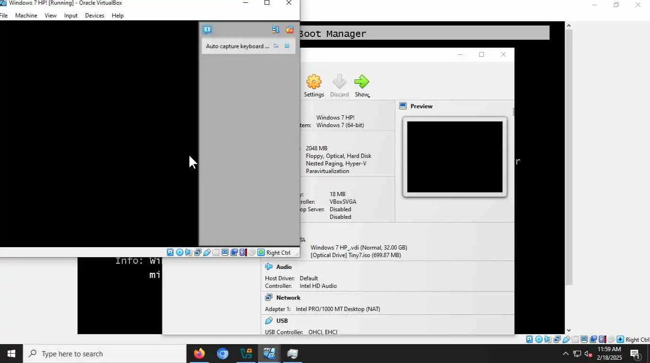Viewport: 650px width, 363px height.
Task: Click the Discard button in Manager
Action: [x=339, y=86]
